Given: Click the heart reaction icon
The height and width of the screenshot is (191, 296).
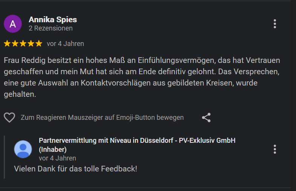Looking at the screenshot, I should coord(9,118).
